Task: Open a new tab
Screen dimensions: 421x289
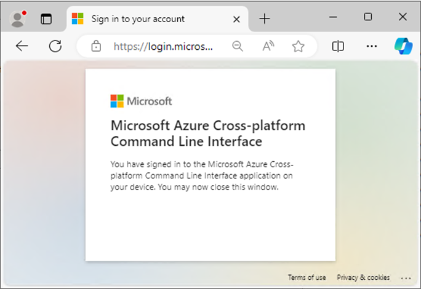Action: click(x=265, y=19)
